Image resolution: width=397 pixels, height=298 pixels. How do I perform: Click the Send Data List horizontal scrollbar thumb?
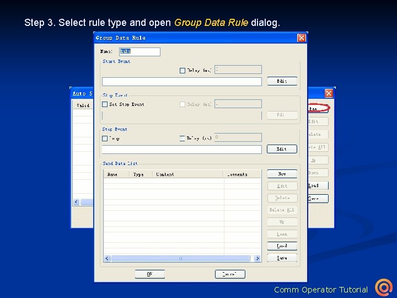(x=180, y=258)
